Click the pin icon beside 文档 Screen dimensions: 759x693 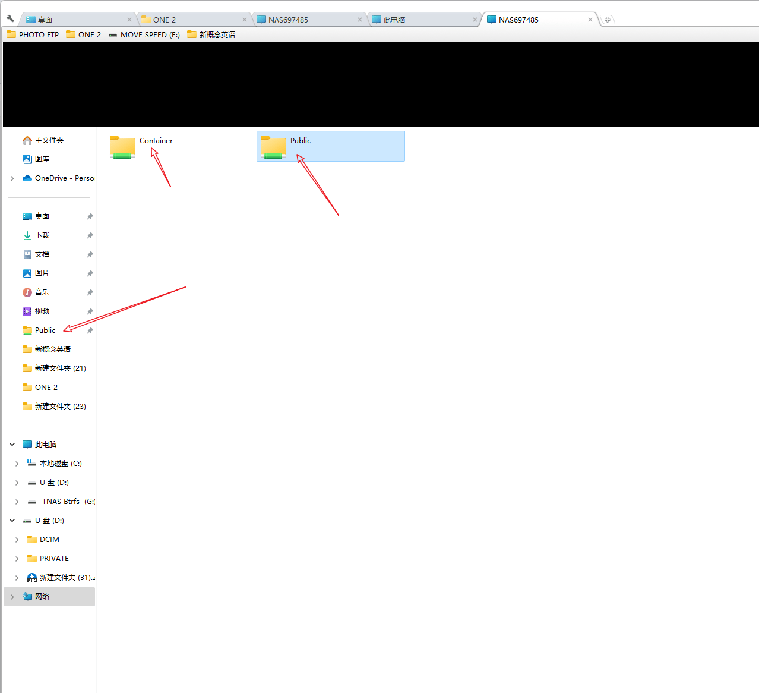pyautogui.click(x=90, y=254)
